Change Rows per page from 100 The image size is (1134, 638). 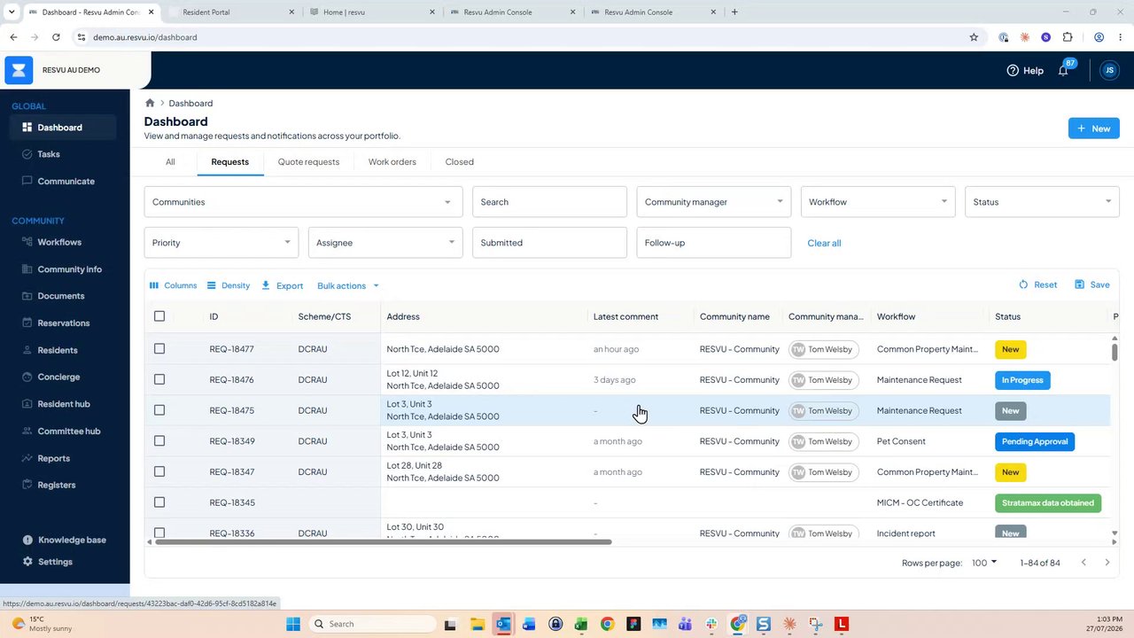pyautogui.click(x=983, y=563)
